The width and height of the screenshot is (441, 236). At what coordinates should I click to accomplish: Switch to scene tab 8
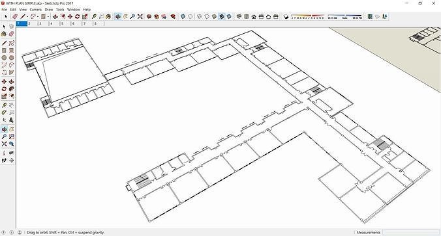pyautogui.click(x=99, y=23)
